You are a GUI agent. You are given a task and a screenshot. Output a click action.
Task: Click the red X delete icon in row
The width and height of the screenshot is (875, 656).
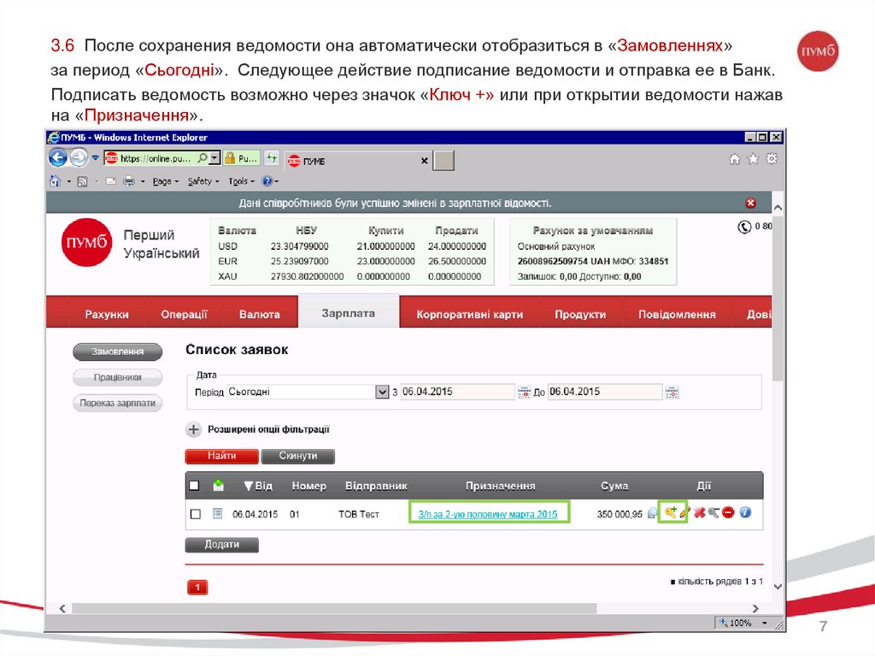pos(699,513)
